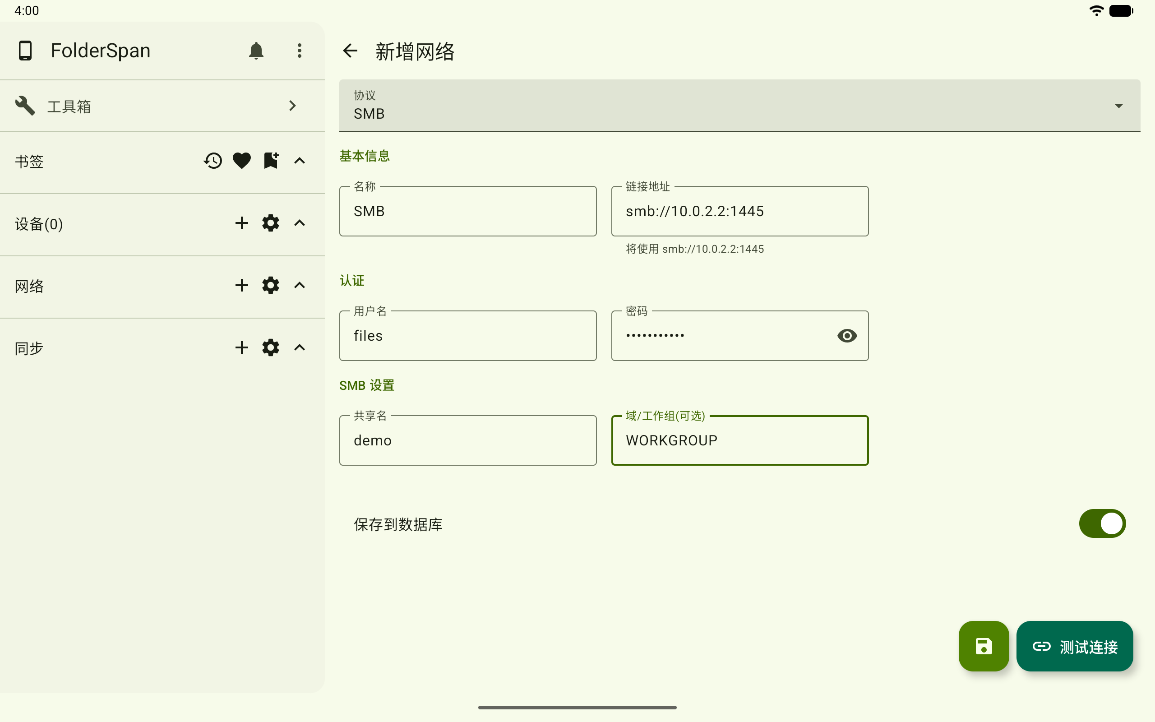Open the bookmark history clock icon
The image size is (1155, 722).
tap(213, 161)
